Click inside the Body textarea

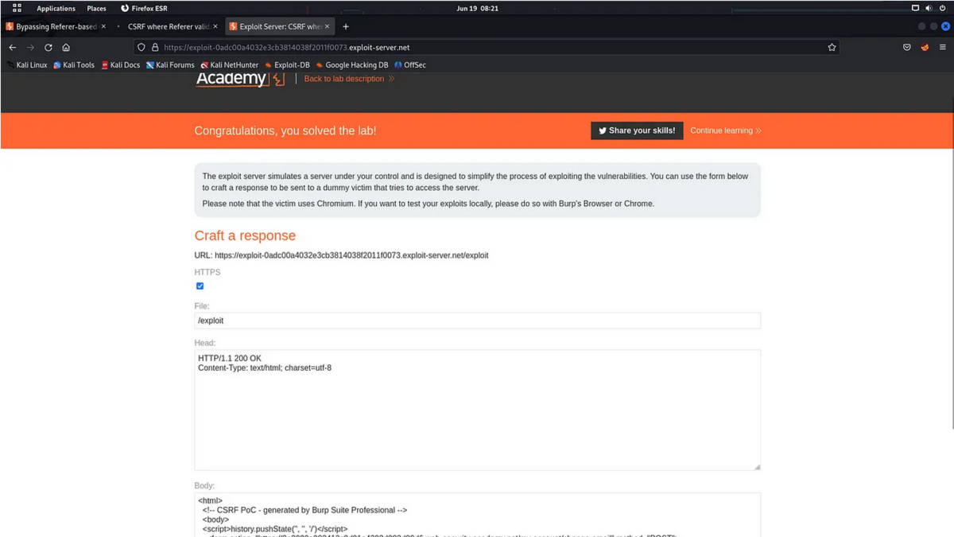pyautogui.click(x=477, y=515)
